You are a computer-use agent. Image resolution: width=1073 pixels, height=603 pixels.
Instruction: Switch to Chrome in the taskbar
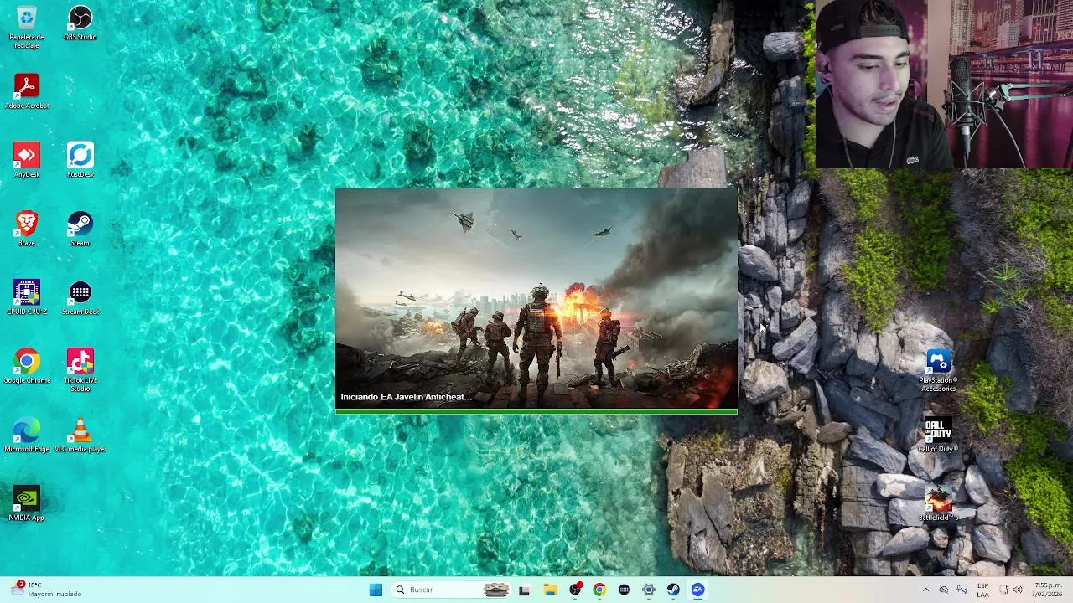[599, 590]
